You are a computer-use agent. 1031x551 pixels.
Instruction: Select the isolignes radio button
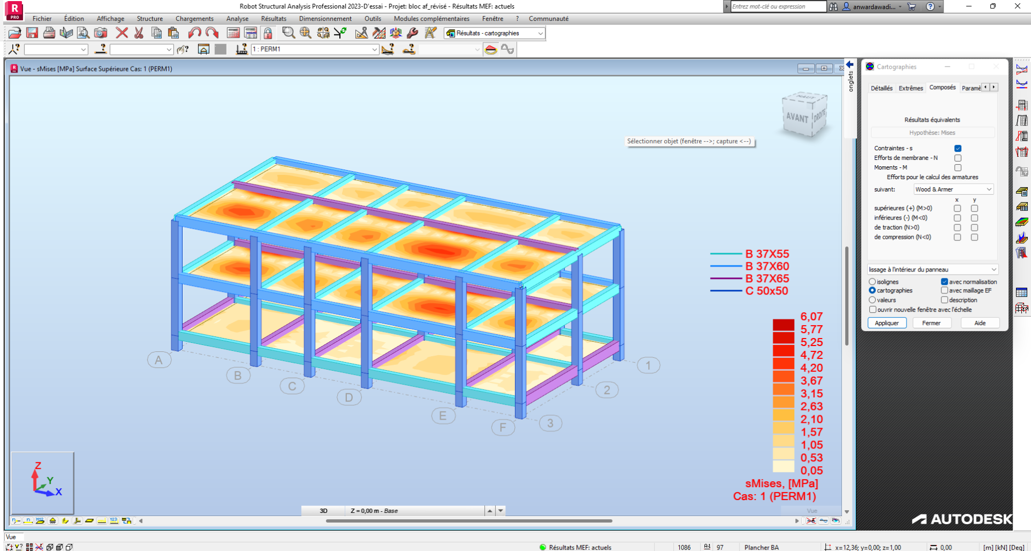pos(872,282)
